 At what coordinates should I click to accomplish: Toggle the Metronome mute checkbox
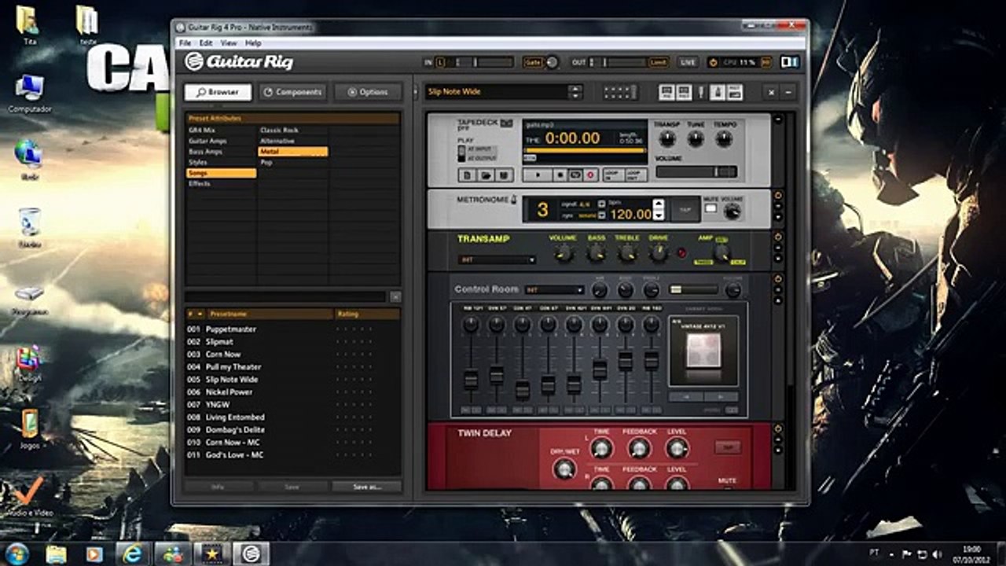[711, 208]
